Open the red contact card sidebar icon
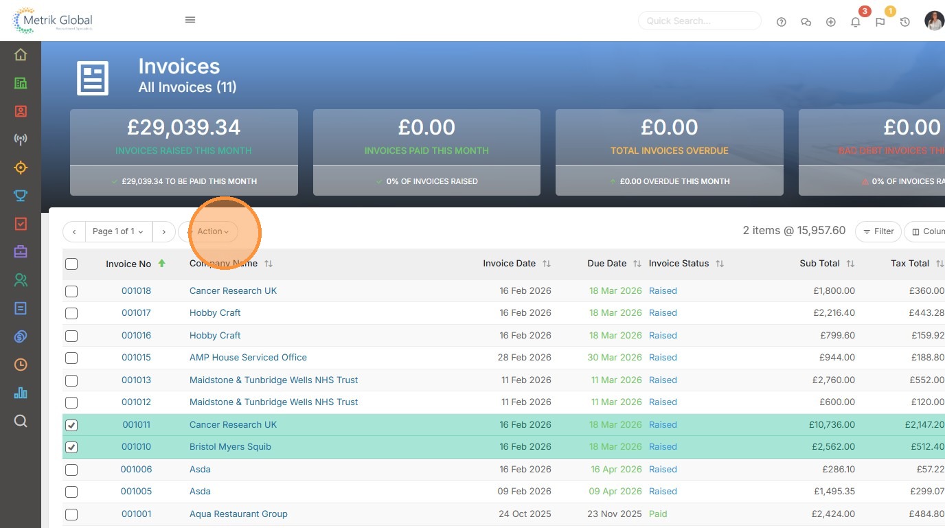 [x=21, y=111]
